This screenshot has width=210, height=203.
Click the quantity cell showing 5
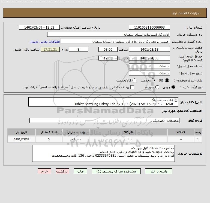point(49,139)
